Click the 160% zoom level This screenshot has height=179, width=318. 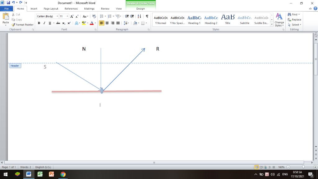281,167
